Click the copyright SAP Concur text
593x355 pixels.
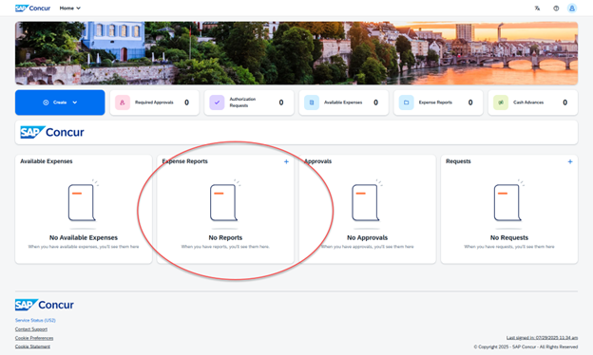coord(526,346)
